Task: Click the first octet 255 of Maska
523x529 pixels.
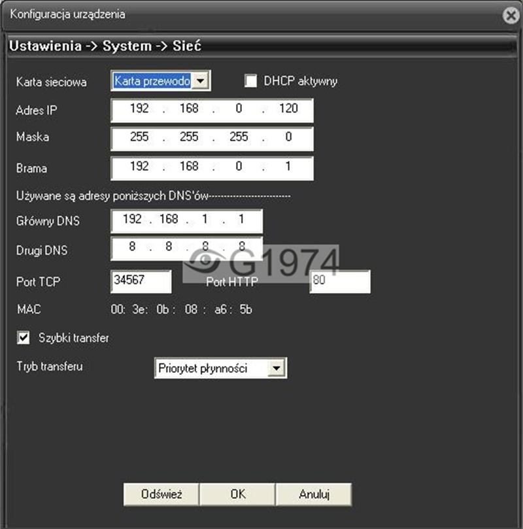Action: pyautogui.click(x=139, y=137)
